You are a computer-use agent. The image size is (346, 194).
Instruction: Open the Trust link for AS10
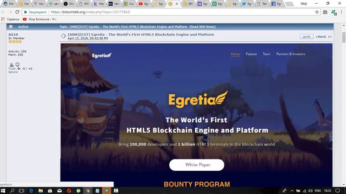click(12, 68)
